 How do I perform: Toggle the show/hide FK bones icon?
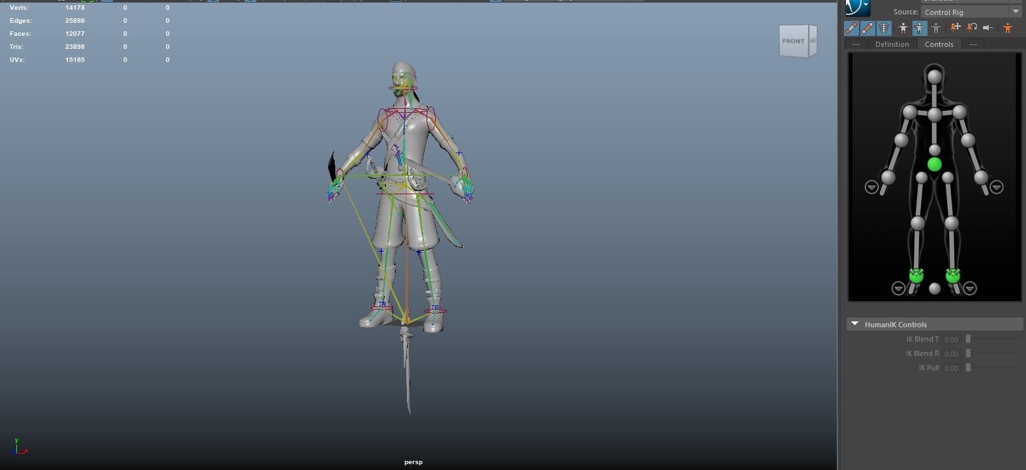pyautogui.click(x=868, y=28)
